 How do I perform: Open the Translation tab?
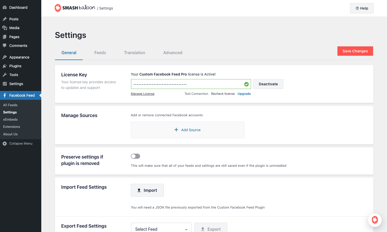coord(135,53)
